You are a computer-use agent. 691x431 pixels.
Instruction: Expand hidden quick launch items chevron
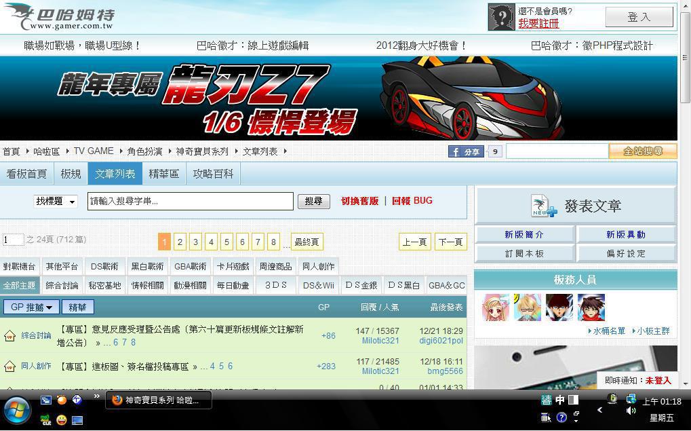tap(96, 396)
